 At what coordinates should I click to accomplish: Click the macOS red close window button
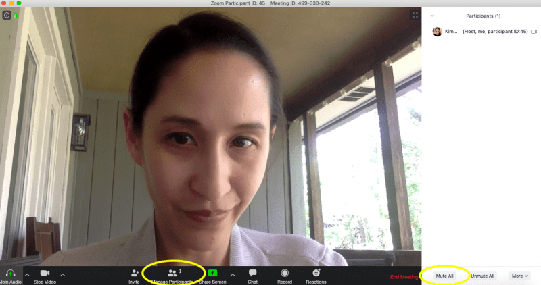tap(4, 3)
